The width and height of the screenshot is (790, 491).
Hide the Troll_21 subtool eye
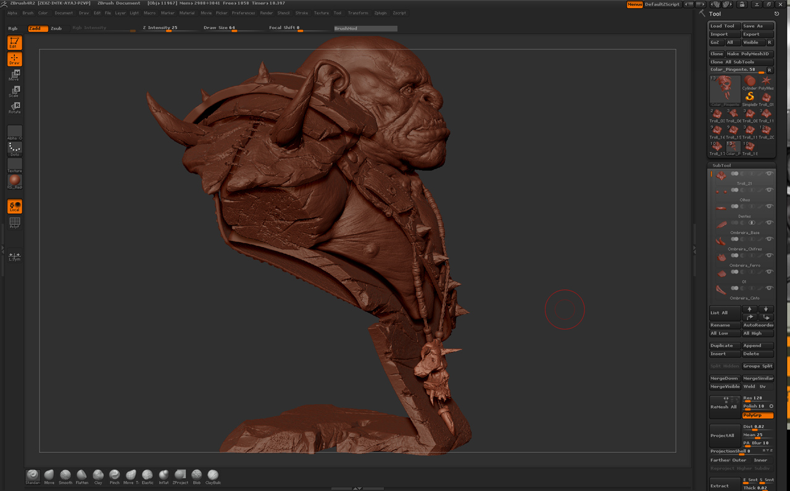pos(769,174)
